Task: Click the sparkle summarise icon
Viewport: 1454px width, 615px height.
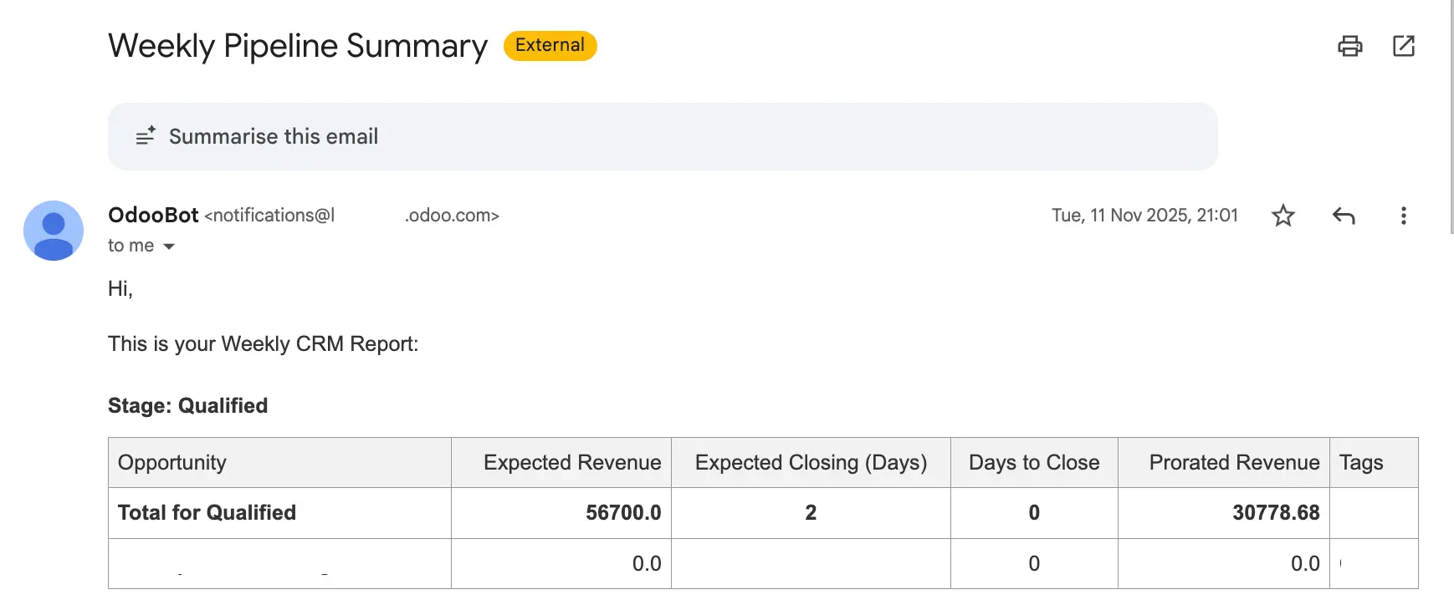Action: 146,136
